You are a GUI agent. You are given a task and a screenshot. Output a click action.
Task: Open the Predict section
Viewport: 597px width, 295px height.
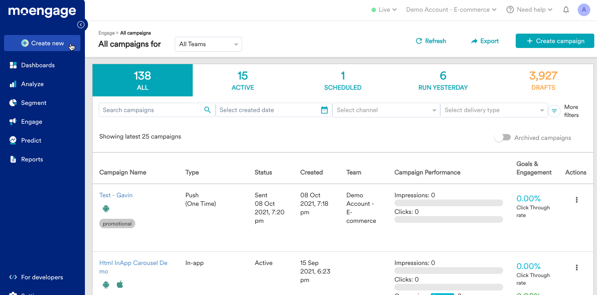click(x=13, y=140)
